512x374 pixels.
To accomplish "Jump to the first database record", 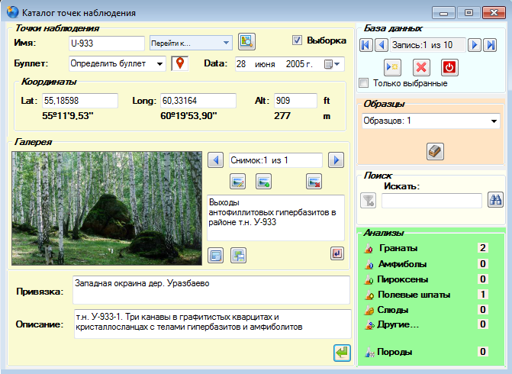I will click(366, 45).
